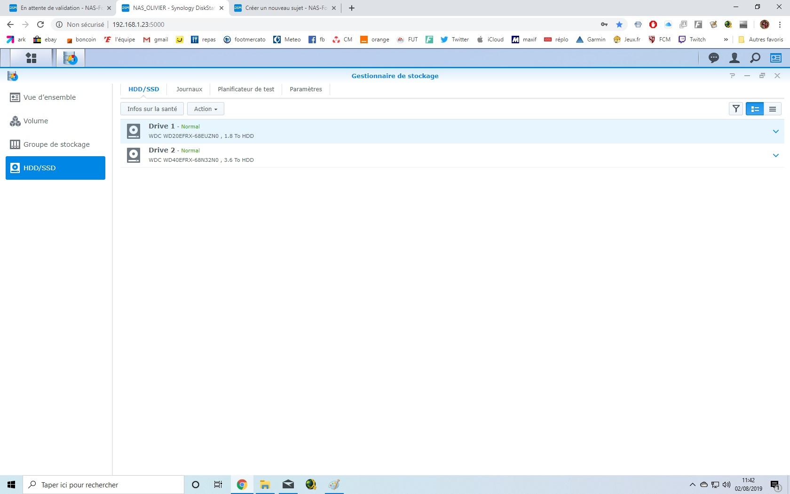790x494 pixels.
Task: Click the Storage Manager help question mark
Action: click(732, 76)
